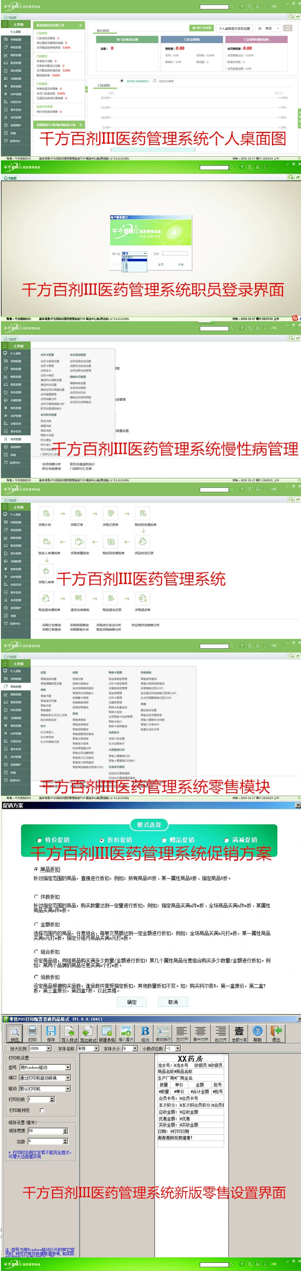Click the 自动换行 auto wrap icon
The height and width of the screenshot is (1271, 301).
(163, 1033)
